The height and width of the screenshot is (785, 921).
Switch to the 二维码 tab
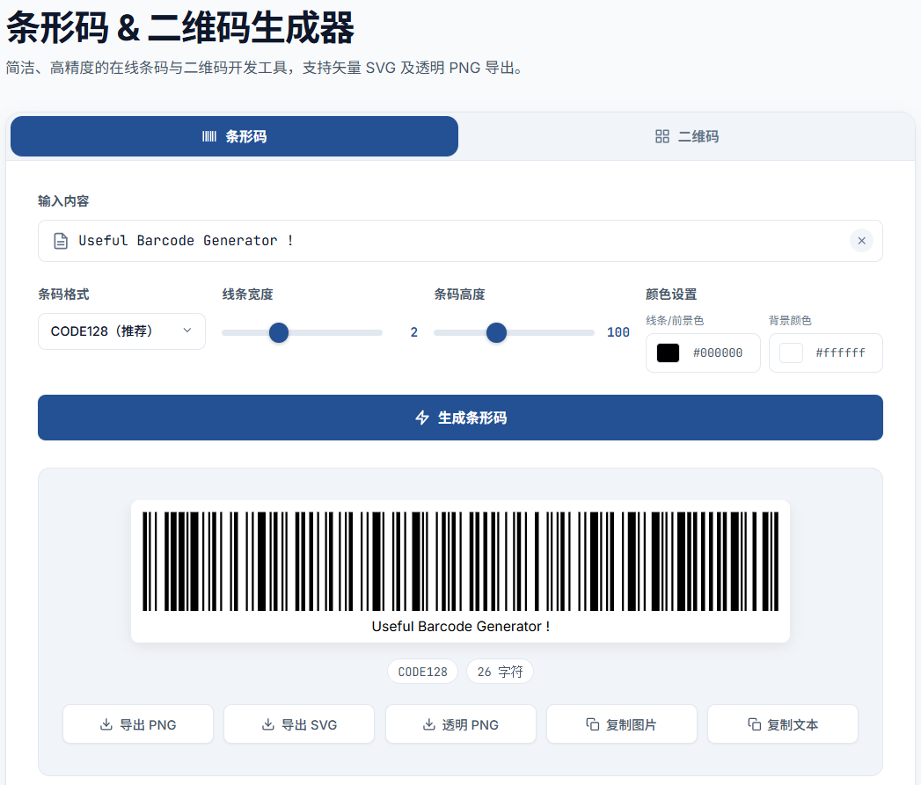click(686, 136)
